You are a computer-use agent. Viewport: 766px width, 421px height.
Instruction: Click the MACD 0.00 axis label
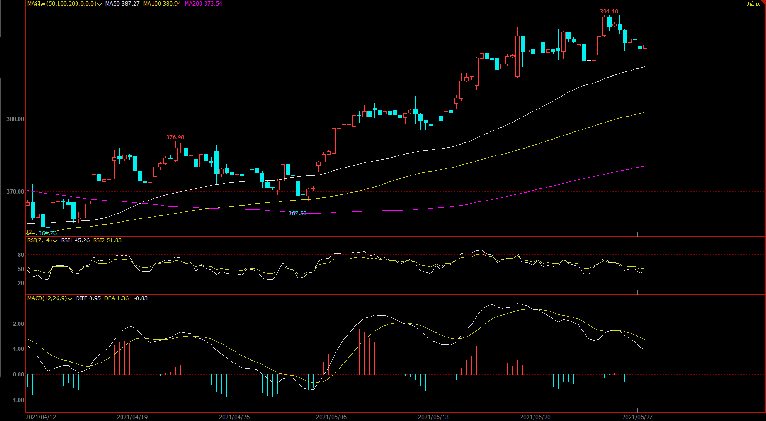(18, 375)
